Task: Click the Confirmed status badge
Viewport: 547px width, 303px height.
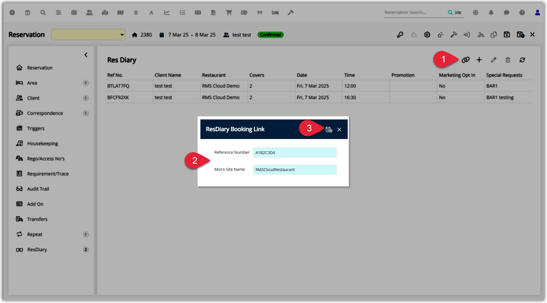Action: pos(271,35)
